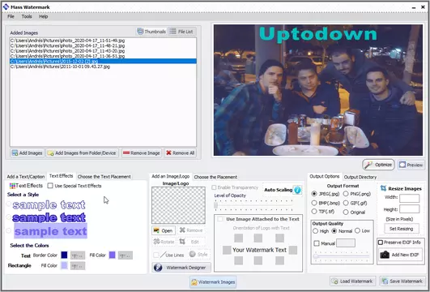Switch to Thumbnails view
The width and height of the screenshot is (430, 292).
(x=151, y=32)
